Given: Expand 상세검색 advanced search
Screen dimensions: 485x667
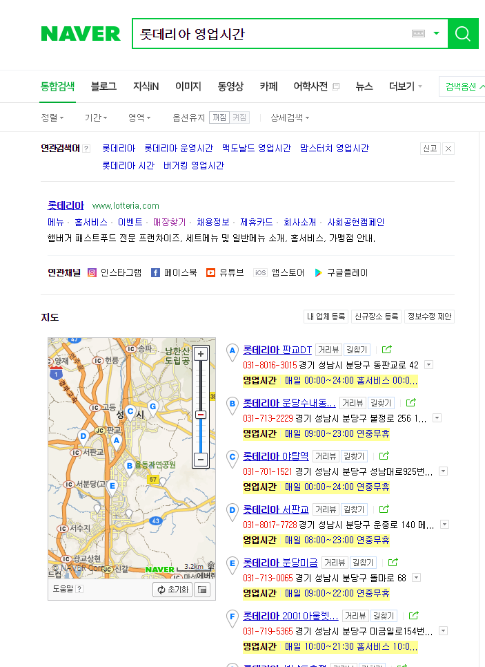Looking at the screenshot, I should tap(290, 118).
